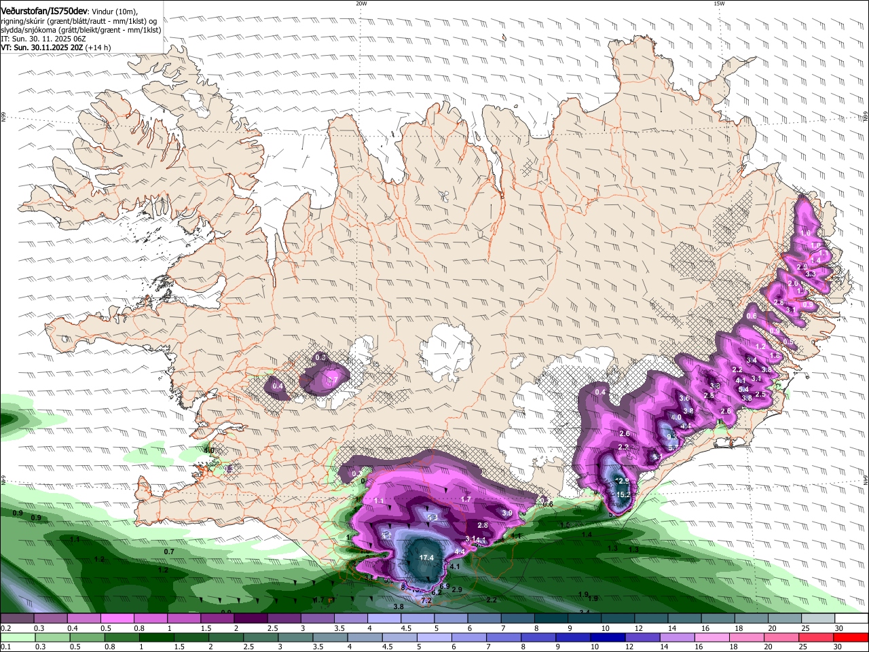This screenshot has width=869, height=652.
Task: Pick the red-pink 25 swatch in bottom legend
Action: coord(817,638)
